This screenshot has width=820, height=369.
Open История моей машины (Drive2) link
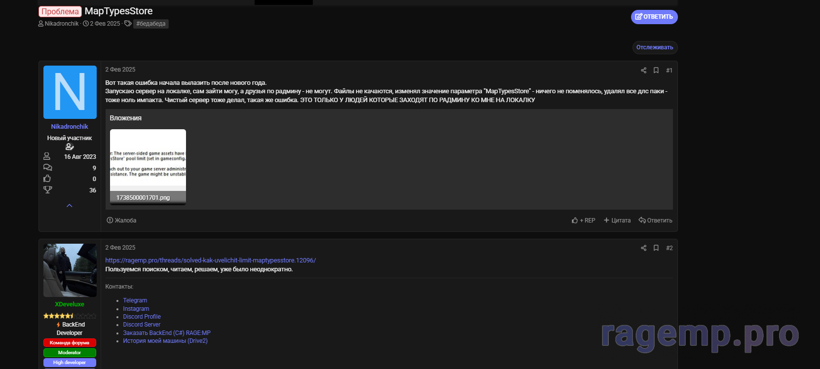(165, 341)
